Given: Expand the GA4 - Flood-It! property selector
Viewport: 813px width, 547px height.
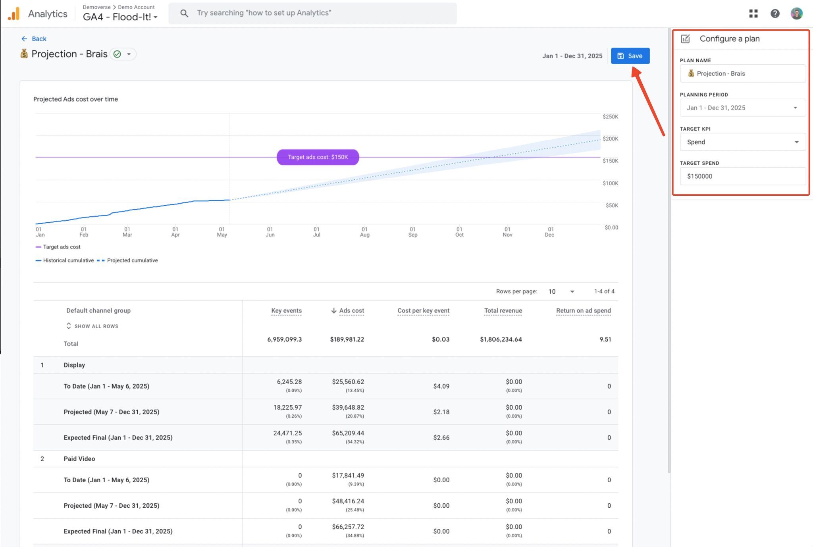Looking at the screenshot, I should pyautogui.click(x=120, y=17).
